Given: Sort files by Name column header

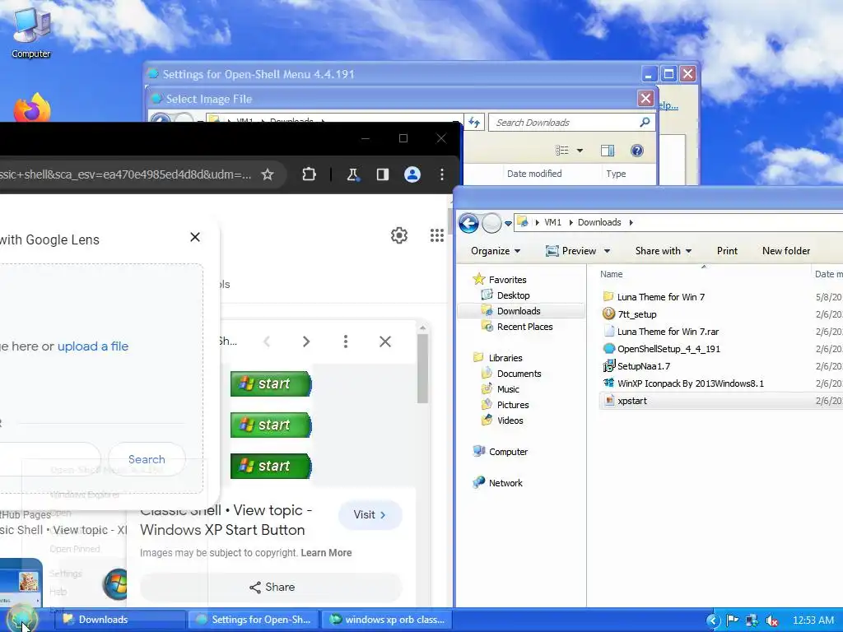Looking at the screenshot, I should pyautogui.click(x=612, y=274).
